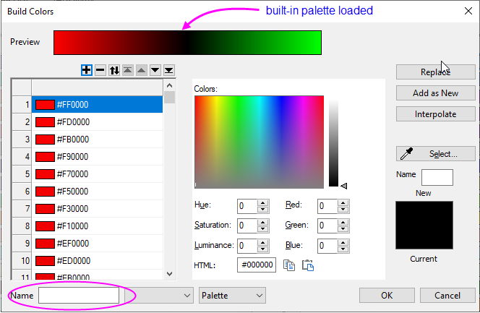Open the empty dropdown beside Name field
Viewport: 480px width, 313px height.
click(x=158, y=295)
